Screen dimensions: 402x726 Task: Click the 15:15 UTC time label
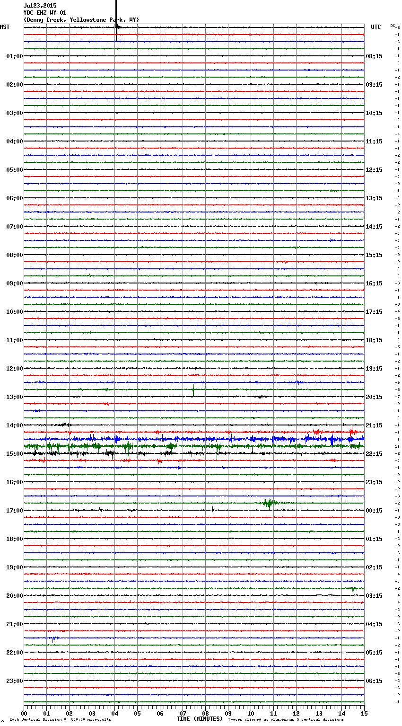tap(374, 255)
